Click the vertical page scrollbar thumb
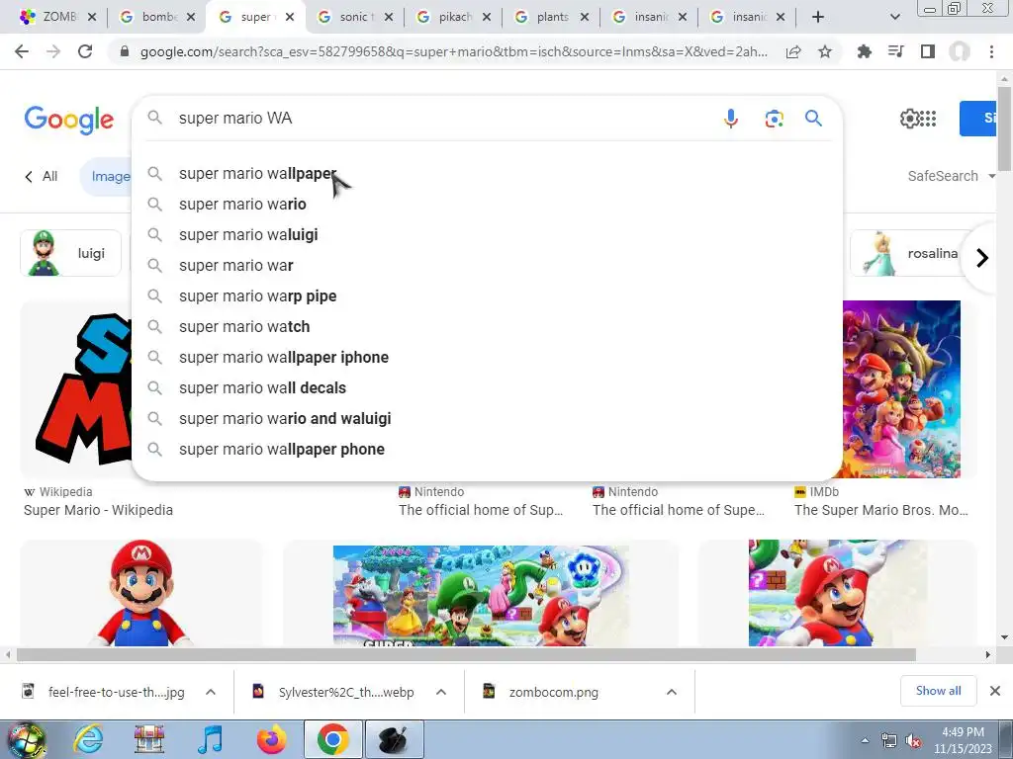 click(1004, 127)
